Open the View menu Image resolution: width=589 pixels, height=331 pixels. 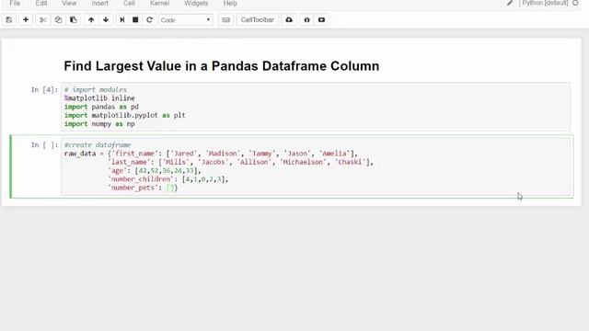point(69,4)
